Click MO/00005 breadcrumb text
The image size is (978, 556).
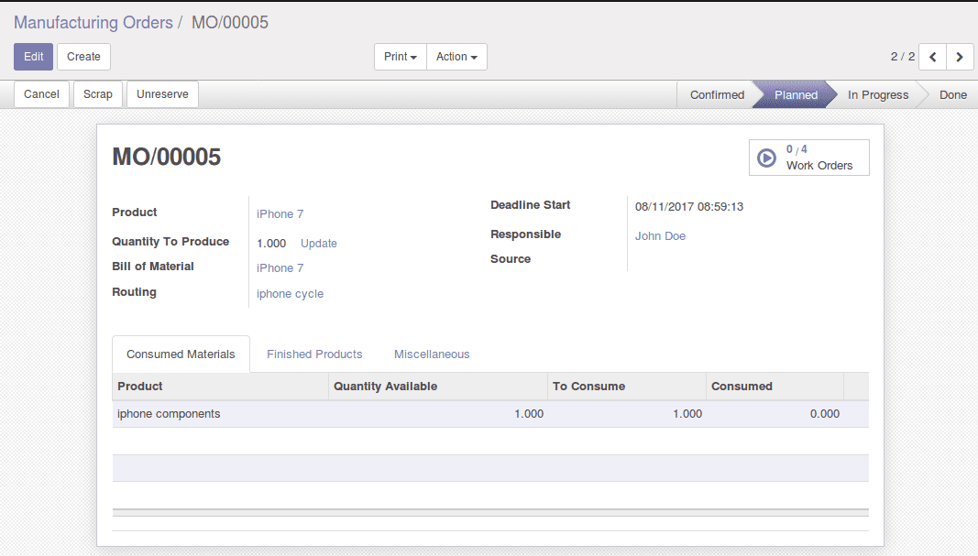(229, 22)
